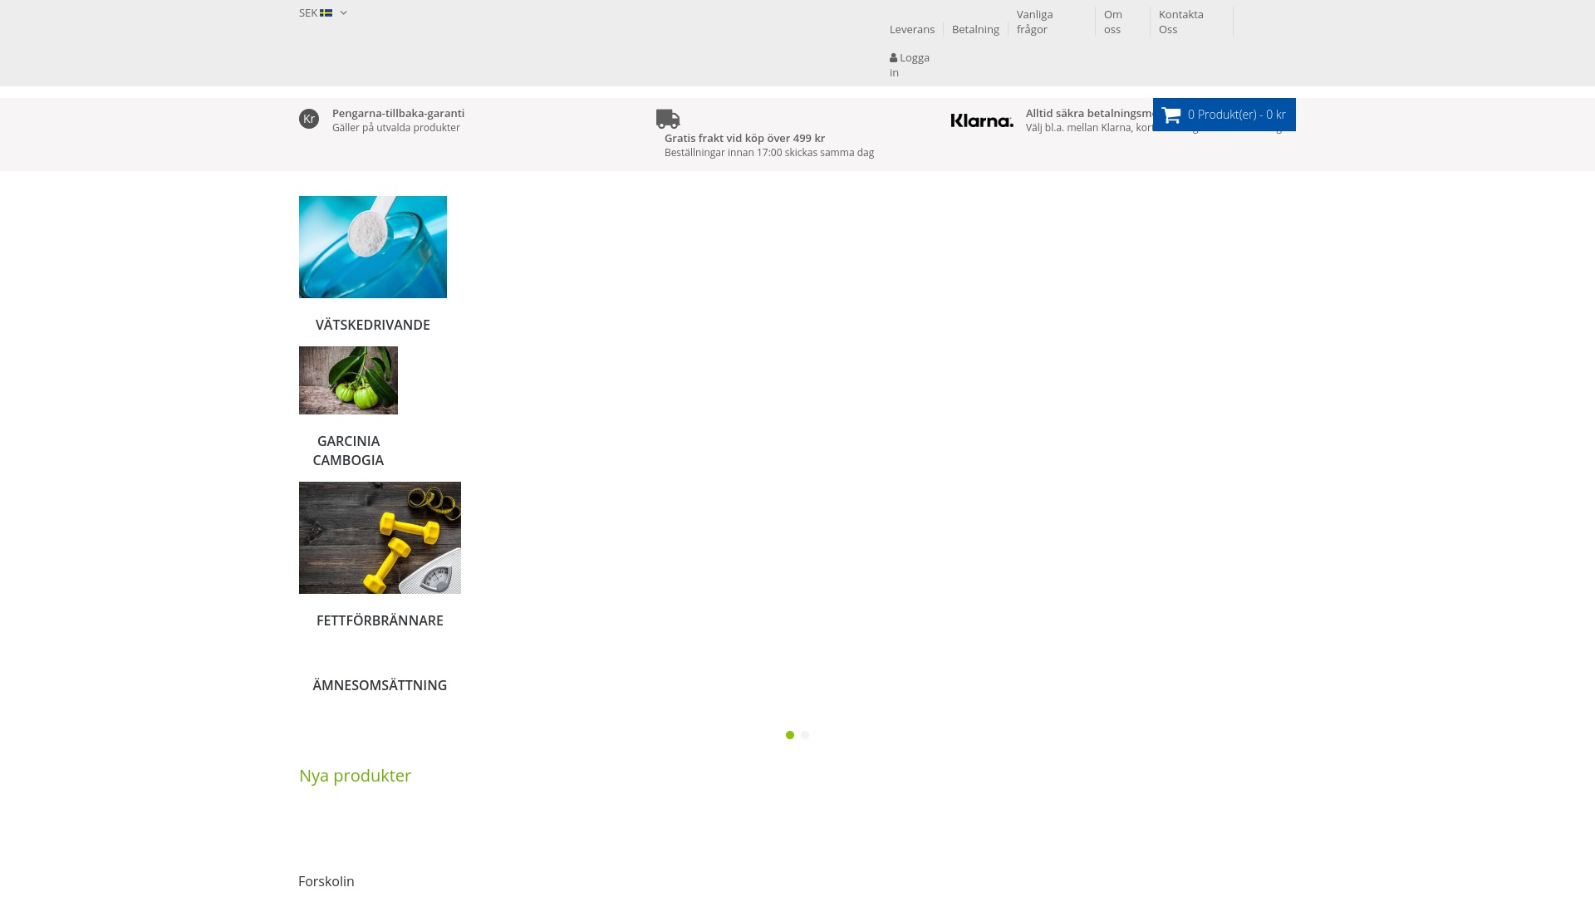Click the Klarna logo
This screenshot has height=897, width=1595.
pos(982,121)
